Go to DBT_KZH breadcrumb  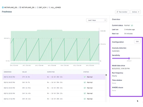(x=43, y=7)
